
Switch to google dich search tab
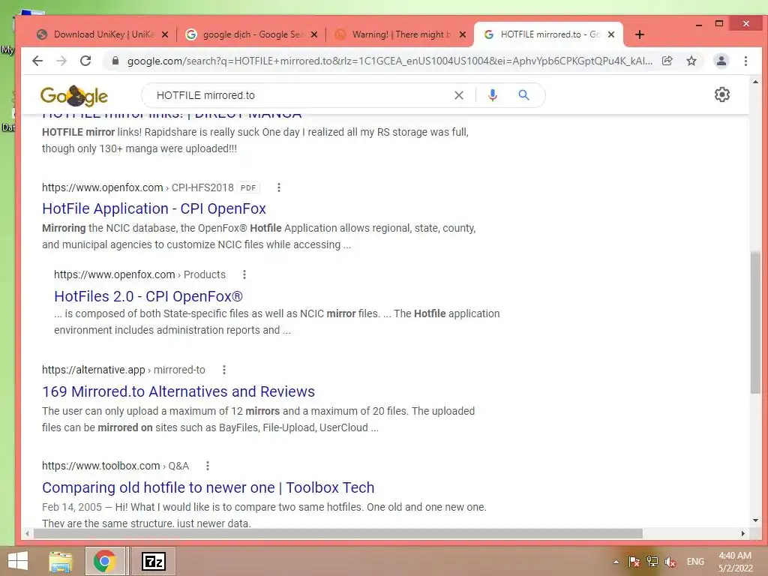250,34
